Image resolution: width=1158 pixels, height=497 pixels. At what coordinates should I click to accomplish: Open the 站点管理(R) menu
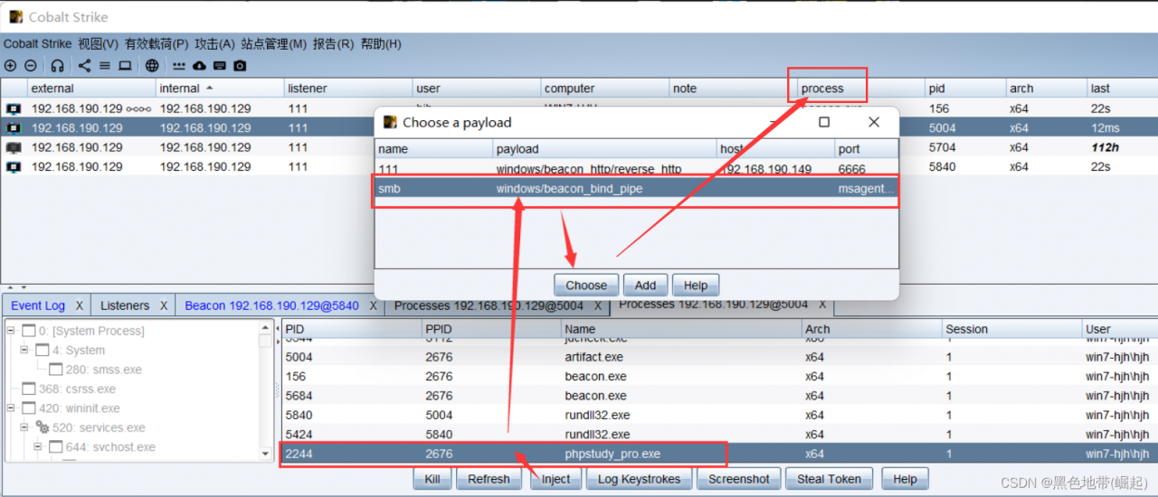pos(274,43)
